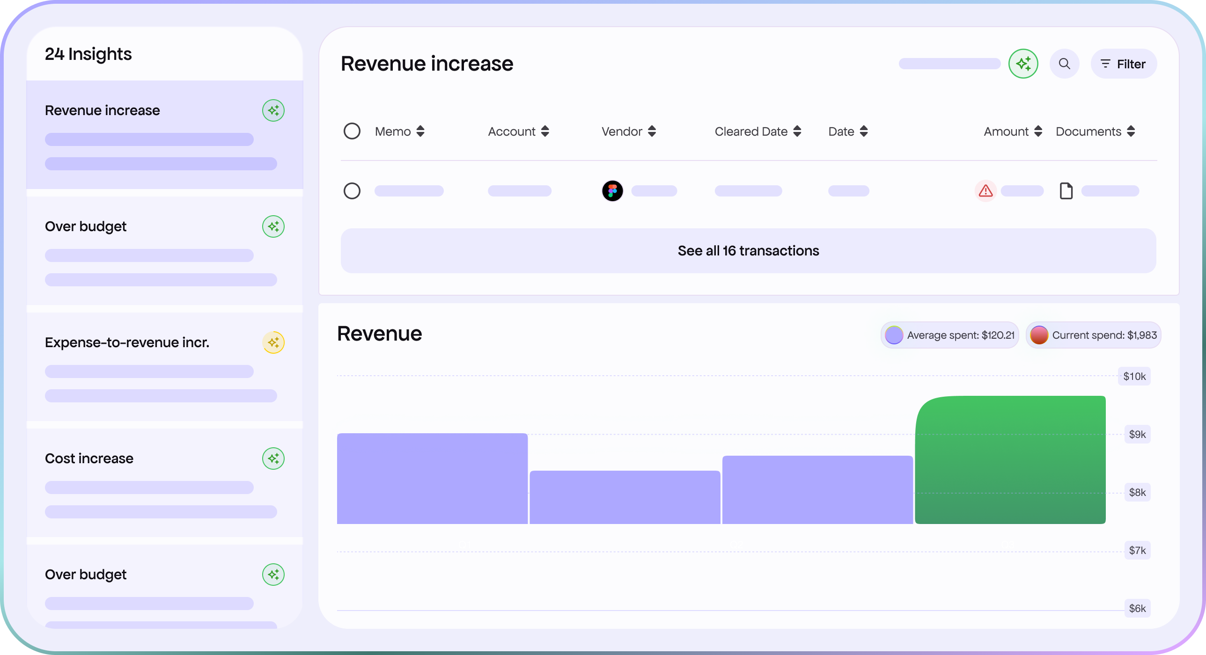Viewport: 1206px width, 655px height.
Task: Toggle select-all circle in table header
Action: coord(352,131)
